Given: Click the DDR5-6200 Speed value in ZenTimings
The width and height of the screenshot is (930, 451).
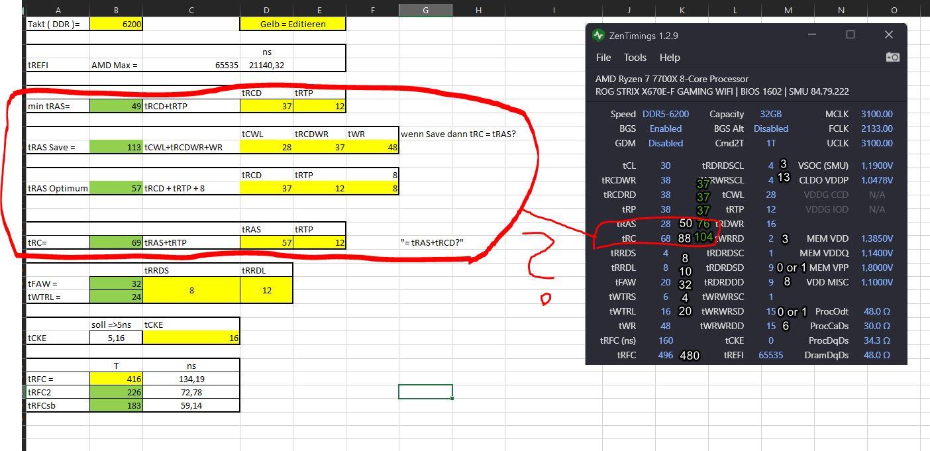Looking at the screenshot, I should coord(666,114).
